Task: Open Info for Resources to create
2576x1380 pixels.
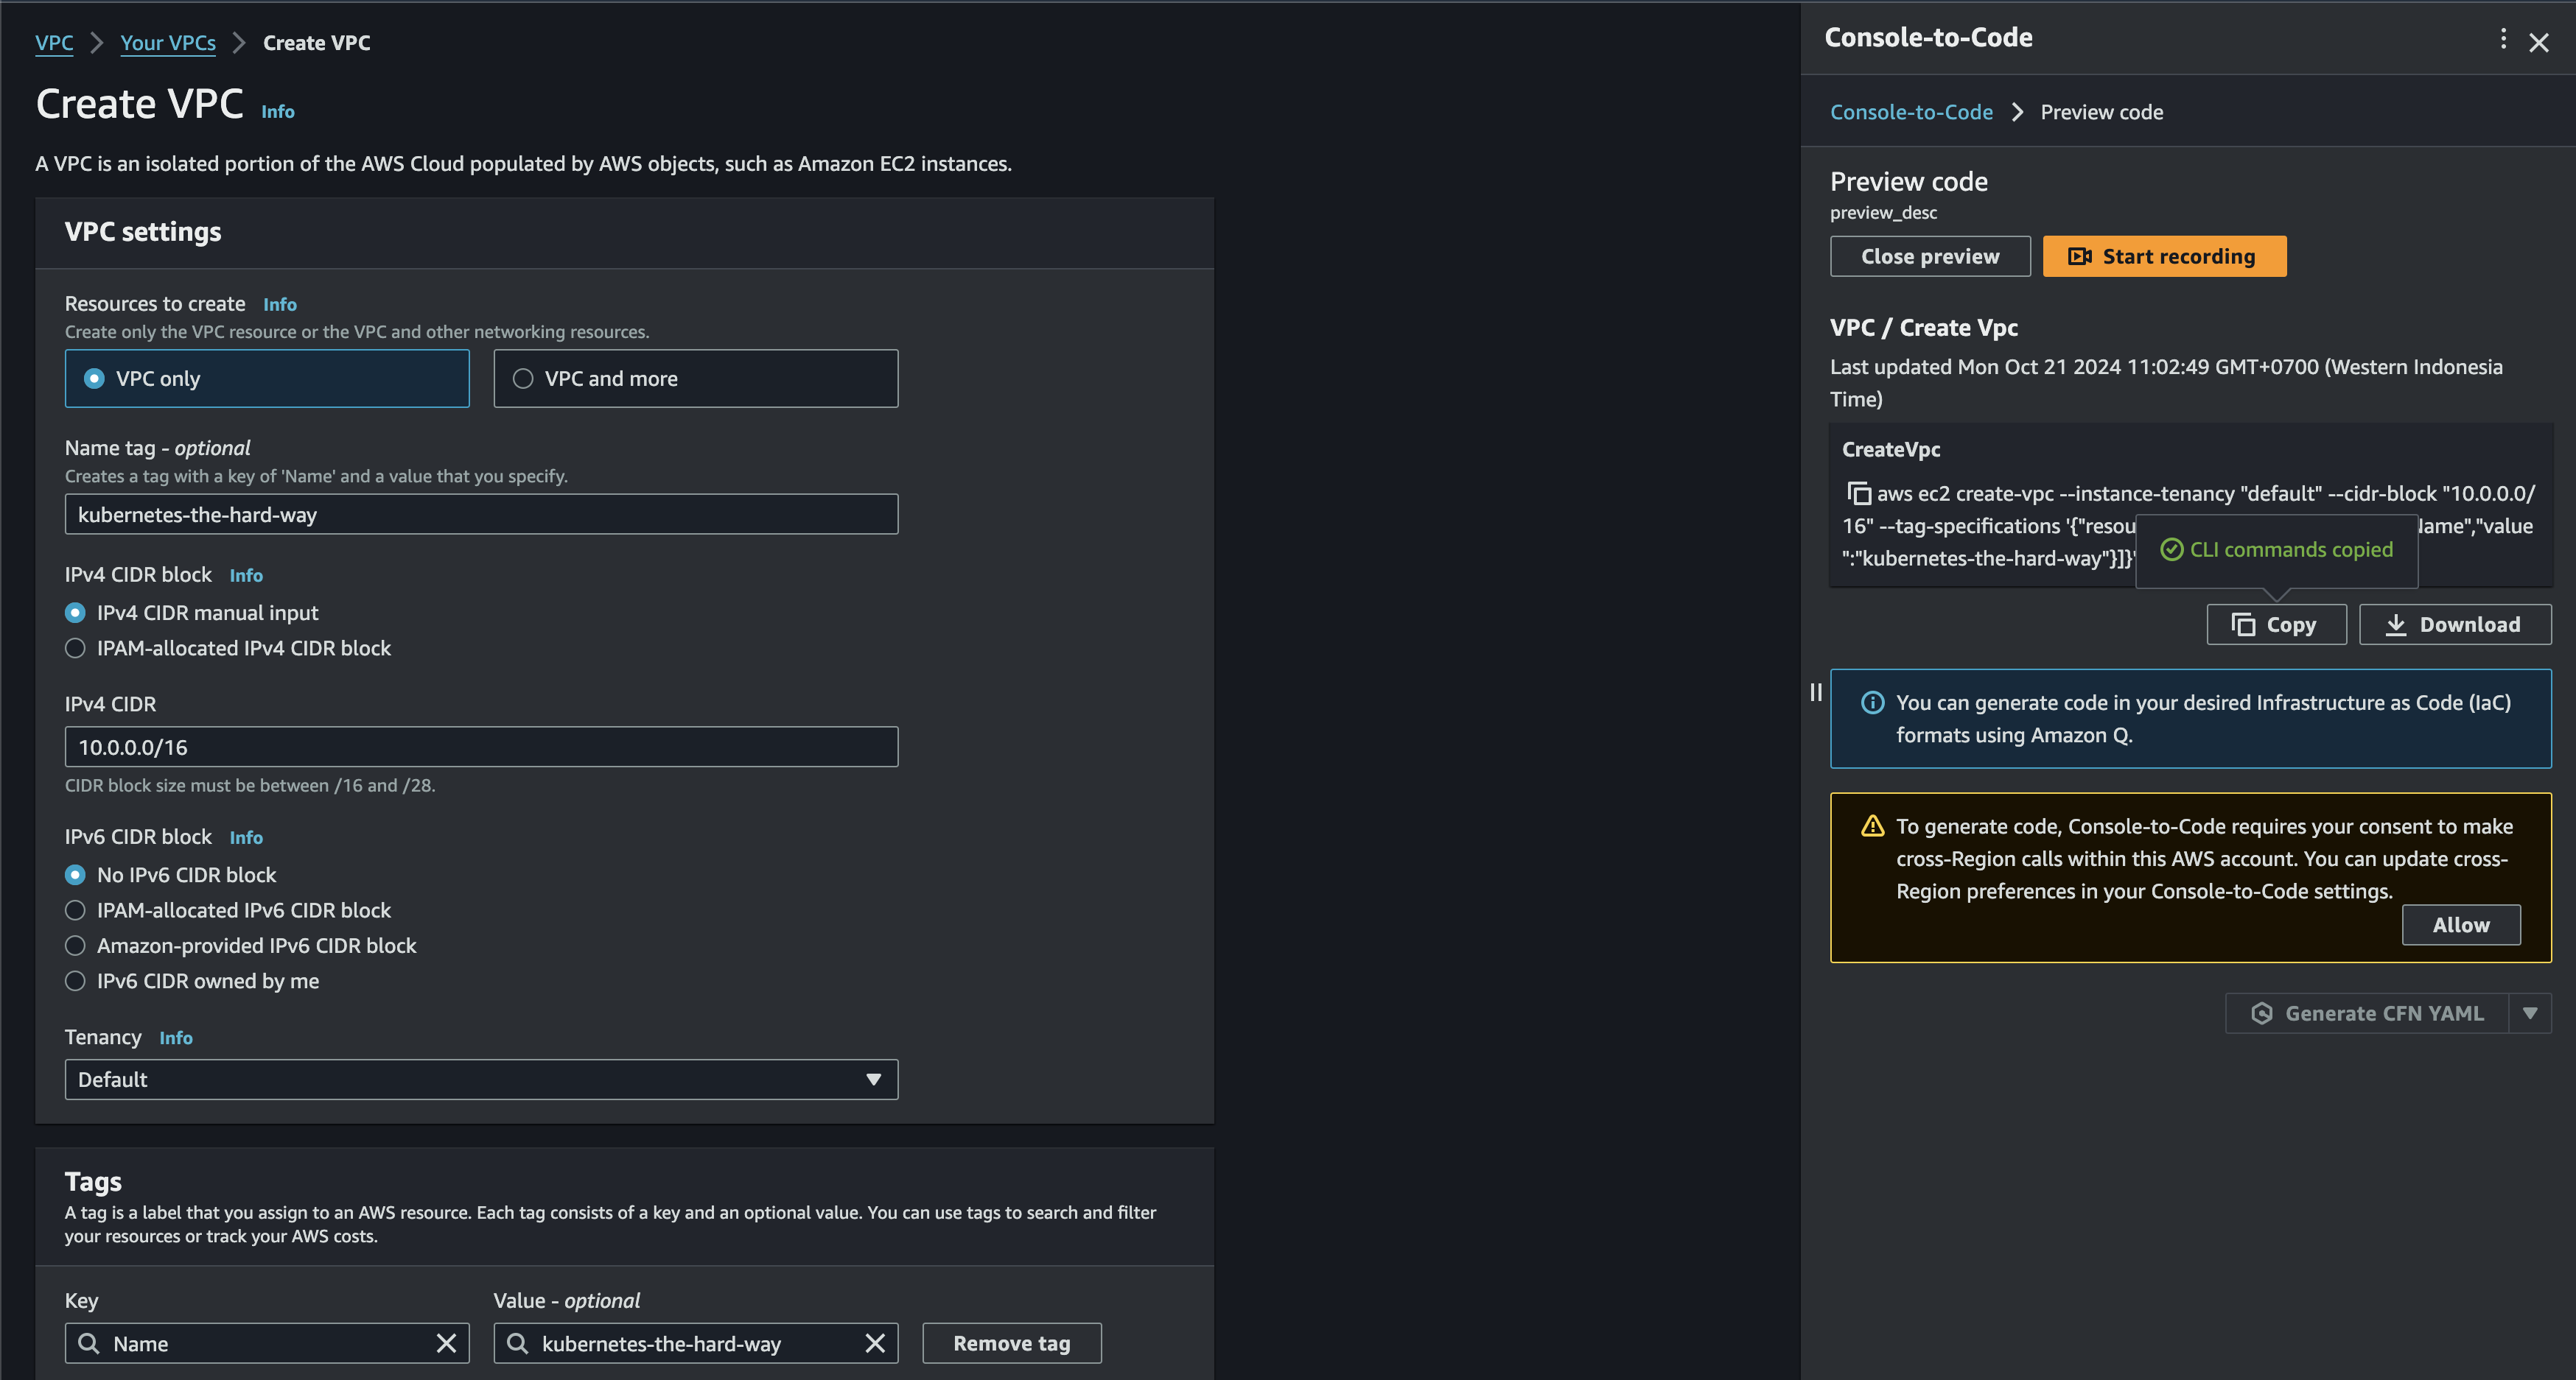Action: pyautogui.click(x=280, y=305)
